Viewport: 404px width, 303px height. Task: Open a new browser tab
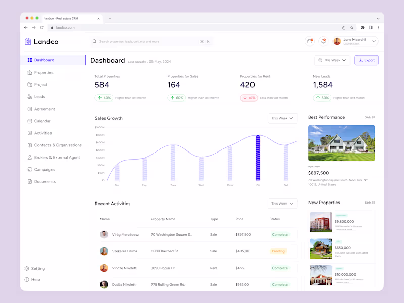click(110, 19)
